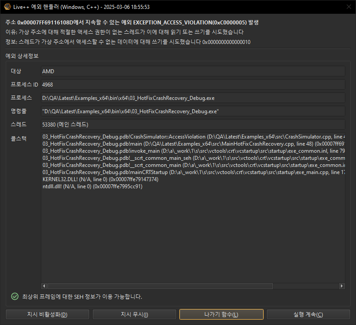Image resolution: width=356 pixels, height=325 pixels.
Task: Click the 나가기 함수(L) button
Action: (x=222, y=314)
